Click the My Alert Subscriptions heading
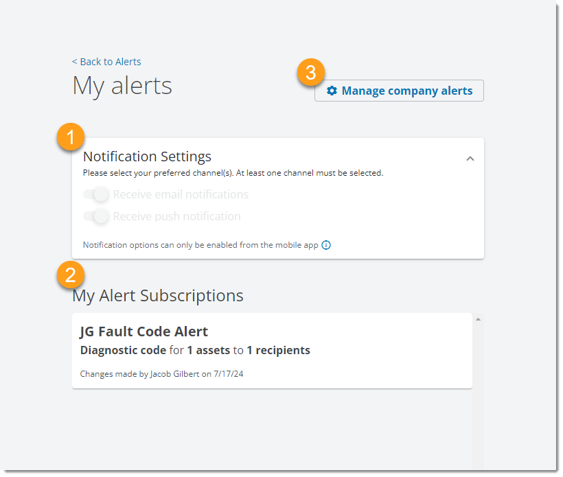The width and height of the screenshot is (563, 477). [158, 295]
